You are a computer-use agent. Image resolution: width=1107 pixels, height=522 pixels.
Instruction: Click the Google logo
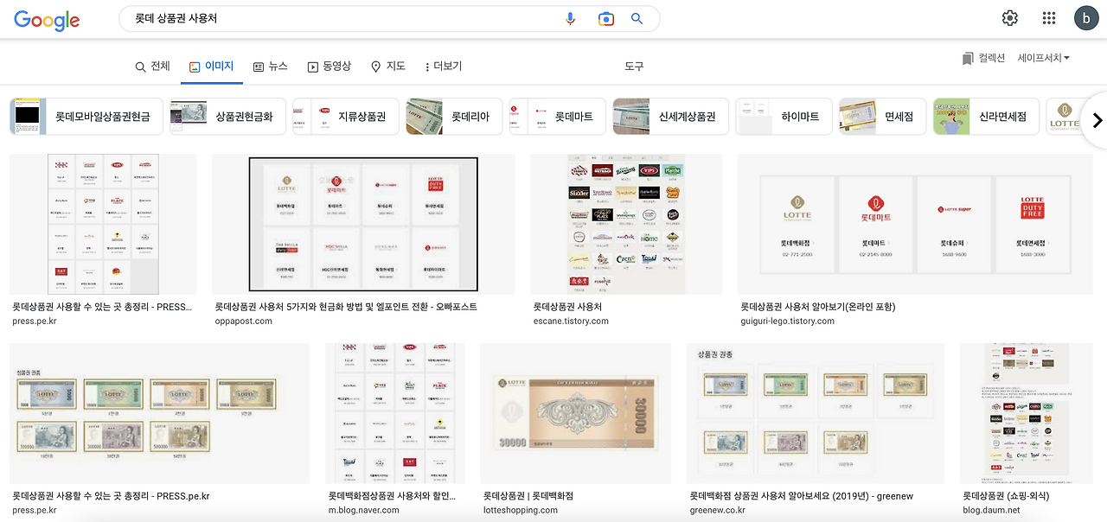[x=47, y=20]
